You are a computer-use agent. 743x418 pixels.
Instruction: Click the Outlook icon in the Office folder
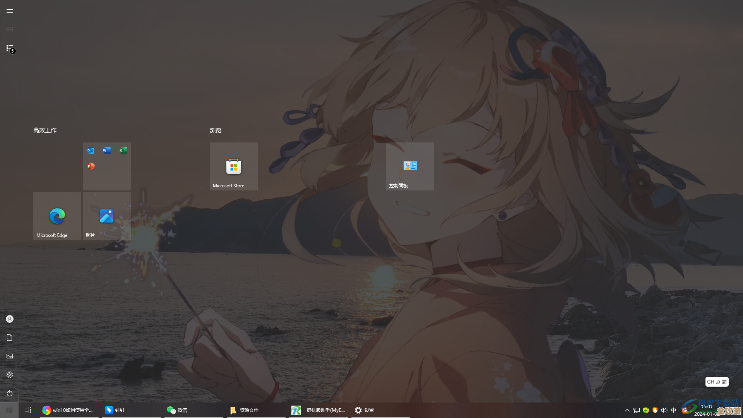(x=91, y=151)
